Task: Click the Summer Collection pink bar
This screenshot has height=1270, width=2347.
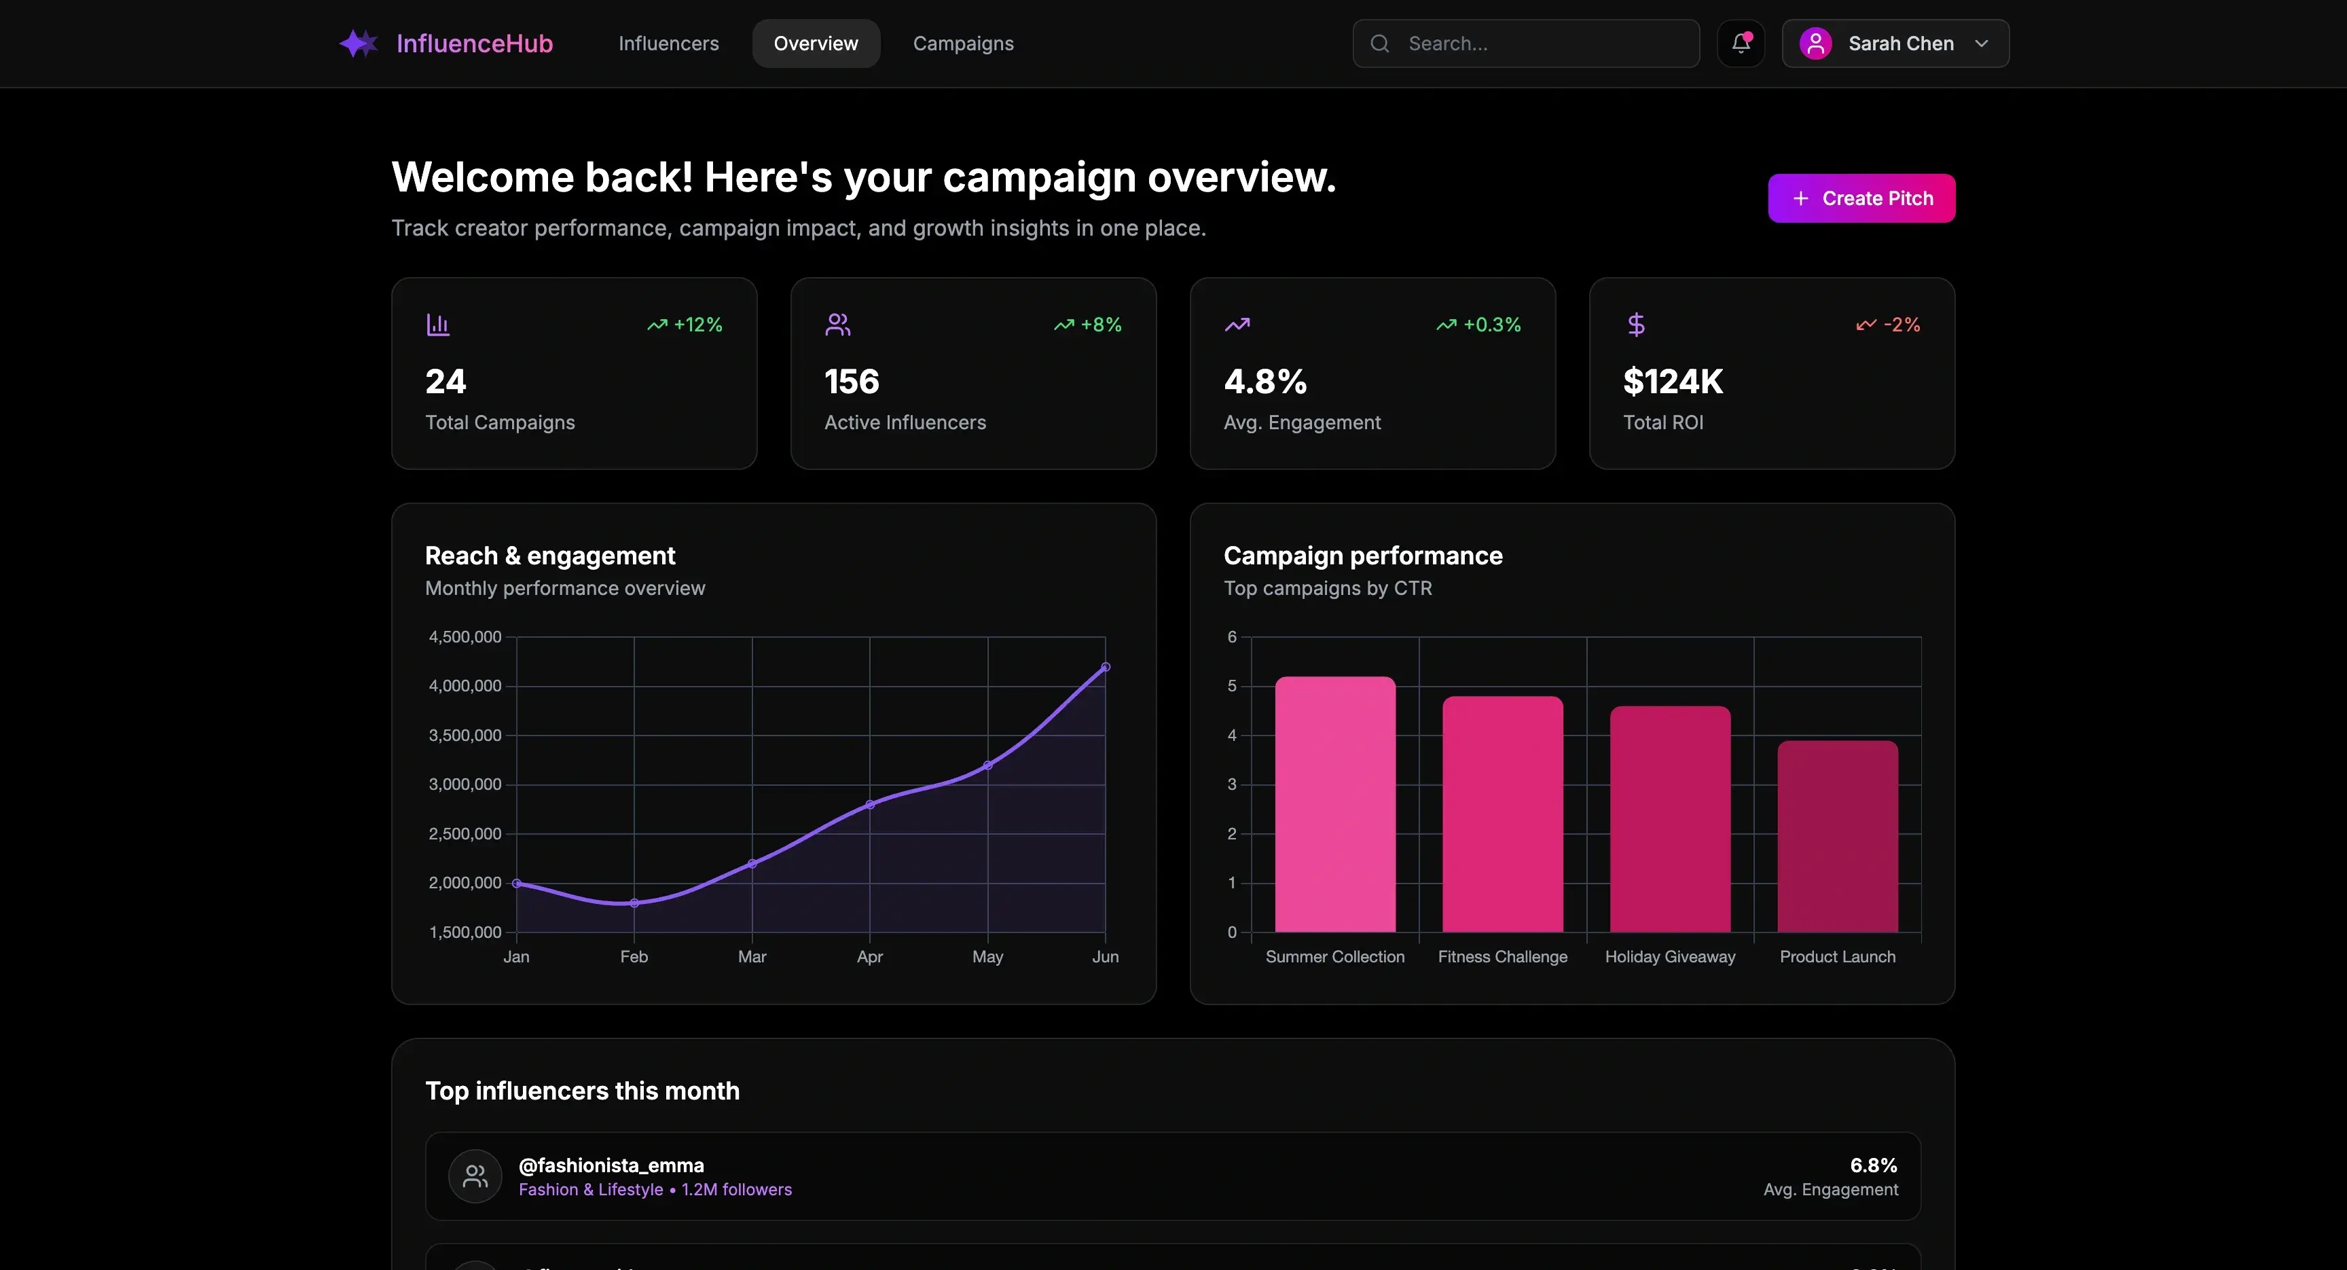Action: (x=1334, y=805)
